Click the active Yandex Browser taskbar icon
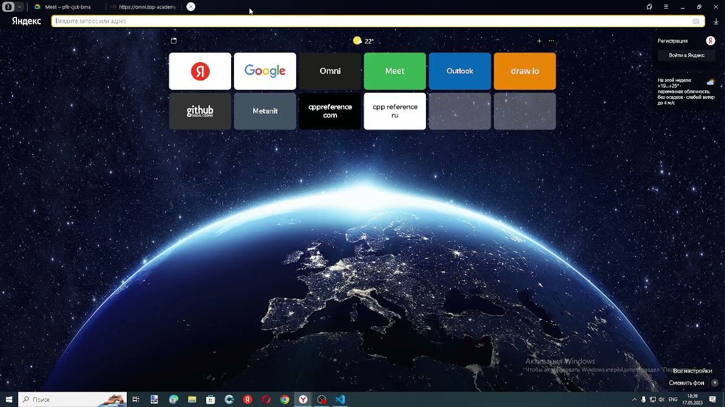725x407 pixels. [304, 399]
